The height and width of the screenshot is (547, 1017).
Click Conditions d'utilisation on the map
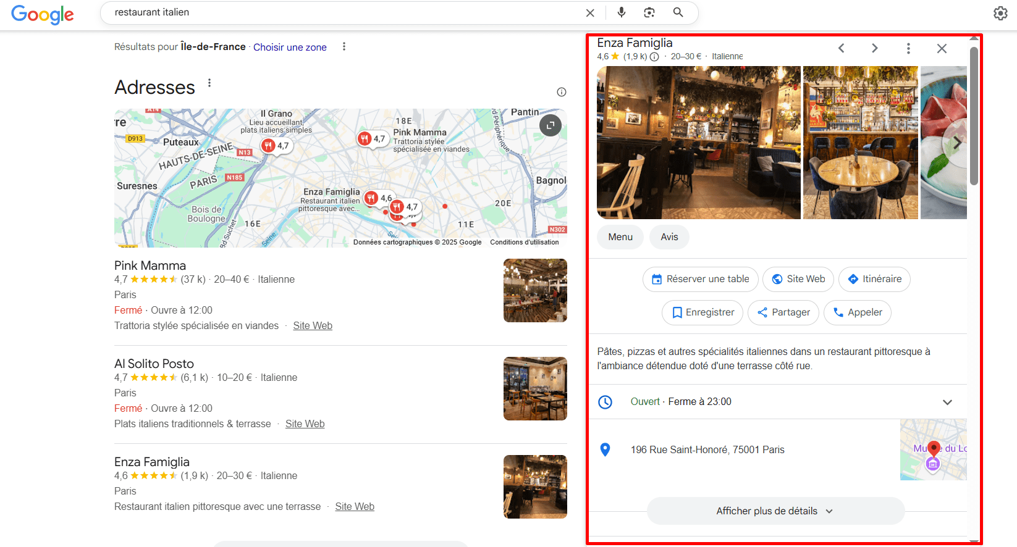point(525,242)
